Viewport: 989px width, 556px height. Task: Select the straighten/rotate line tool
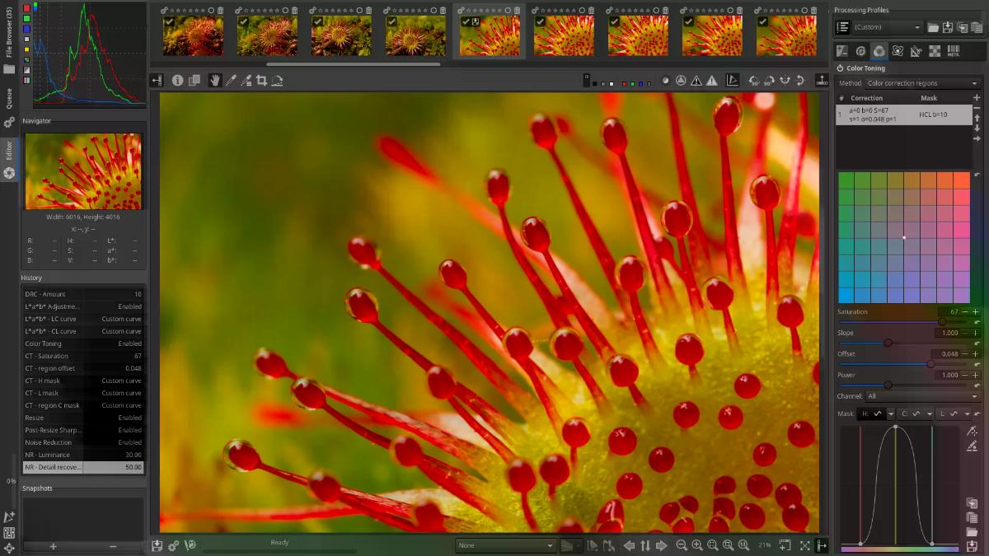[278, 80]
